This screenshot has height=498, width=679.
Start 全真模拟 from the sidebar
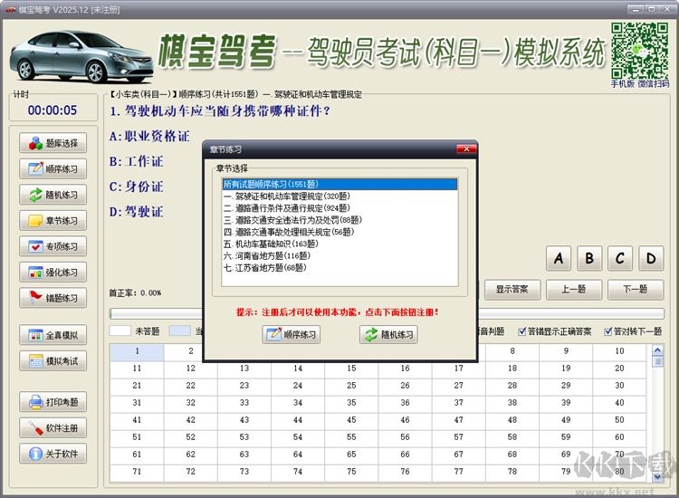[53, 335]
